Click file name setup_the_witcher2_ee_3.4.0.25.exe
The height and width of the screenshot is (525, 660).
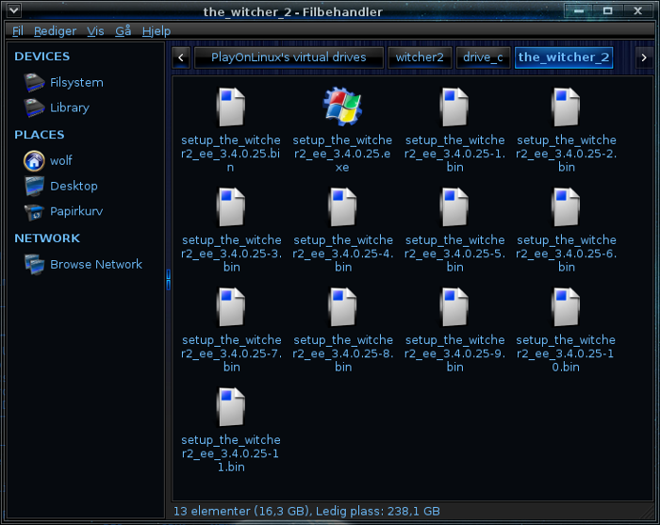click(x=342, y=154)
